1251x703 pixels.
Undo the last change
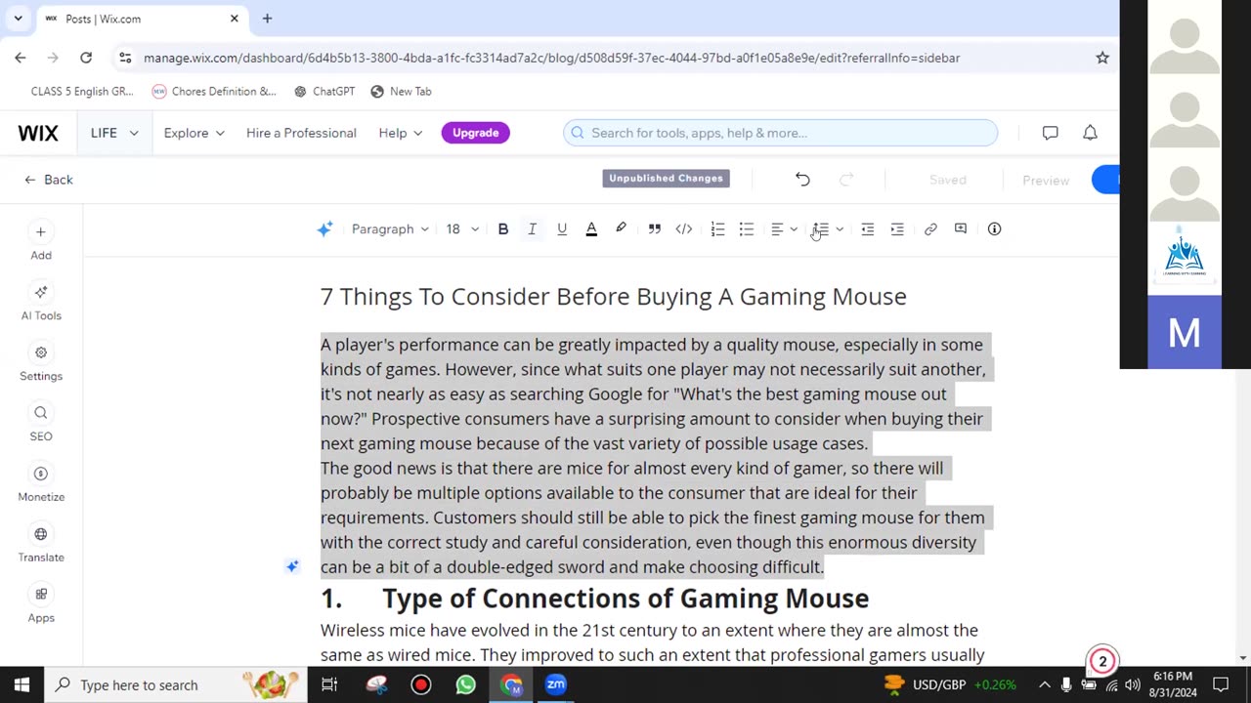pyautogui.click(x=802, y=180)
